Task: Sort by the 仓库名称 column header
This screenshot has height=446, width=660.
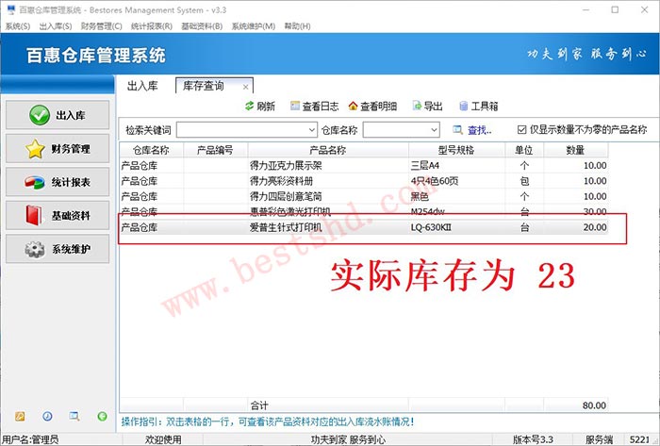Action: 152,150
